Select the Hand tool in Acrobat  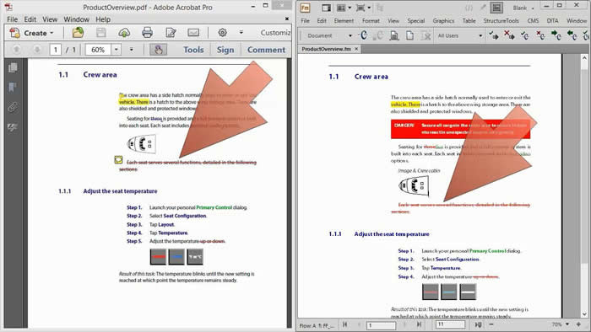click(x=159, y=49)
